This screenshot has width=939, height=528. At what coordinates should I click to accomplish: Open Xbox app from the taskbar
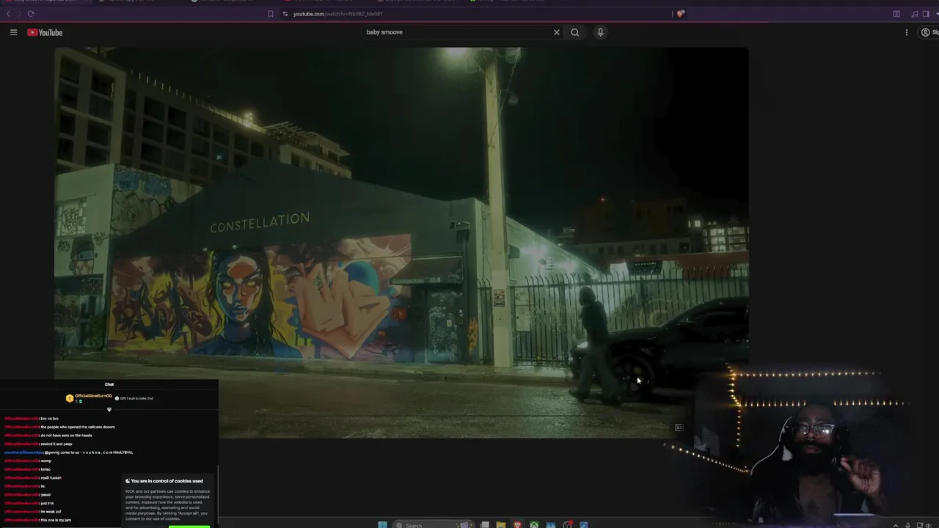point(534,524)
